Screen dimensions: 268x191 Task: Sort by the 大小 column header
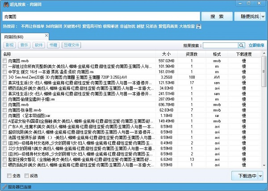coord(167,54)
